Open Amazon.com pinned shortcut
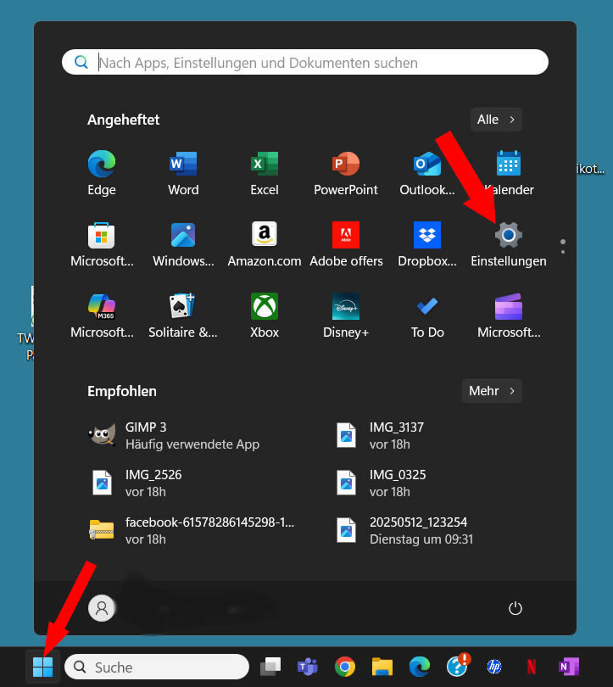 [265, 244]
